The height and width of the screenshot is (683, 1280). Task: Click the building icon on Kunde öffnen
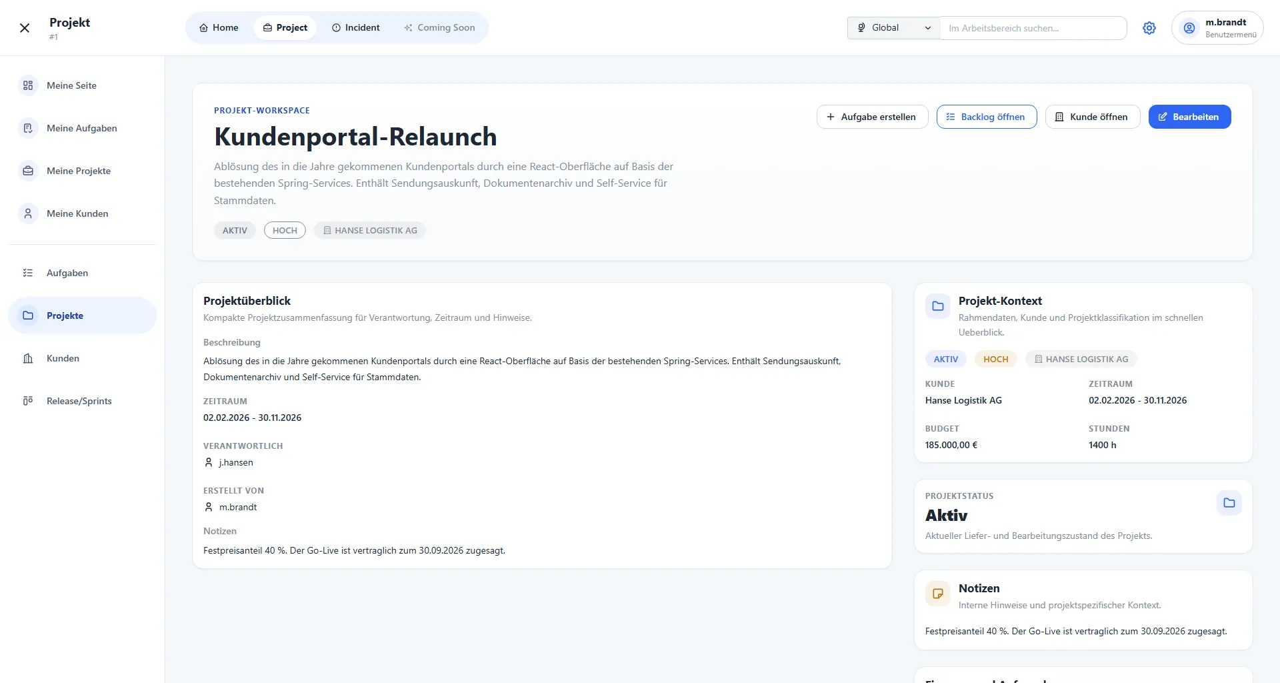coord(1059,117)
